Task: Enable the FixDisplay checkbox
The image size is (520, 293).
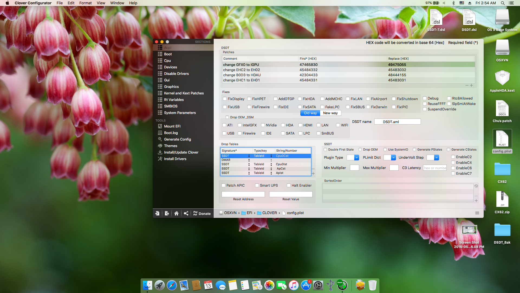Action: 225,99
